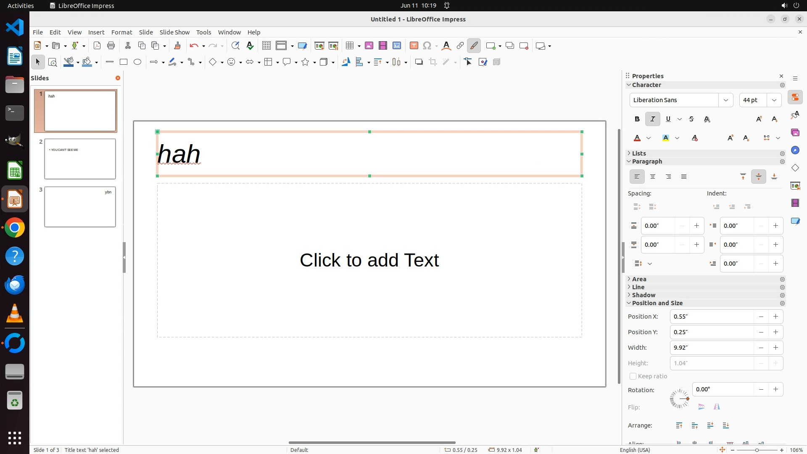Image resolution: width=807 pixels, height=454 pixels.
Task: Expand the Area section
Action: pyautogui.click(x=639, y=279)
